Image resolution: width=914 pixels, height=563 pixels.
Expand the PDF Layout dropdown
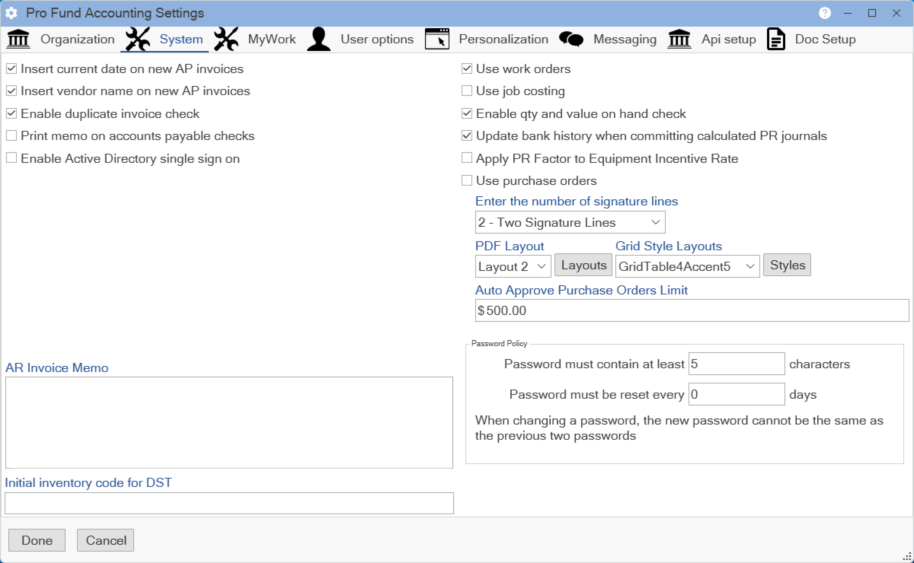[513, 266]
